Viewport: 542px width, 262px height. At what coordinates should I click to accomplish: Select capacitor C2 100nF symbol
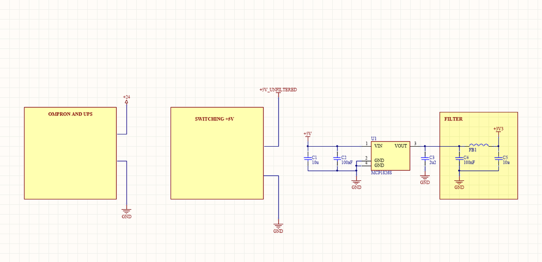(x=337, y=158)
